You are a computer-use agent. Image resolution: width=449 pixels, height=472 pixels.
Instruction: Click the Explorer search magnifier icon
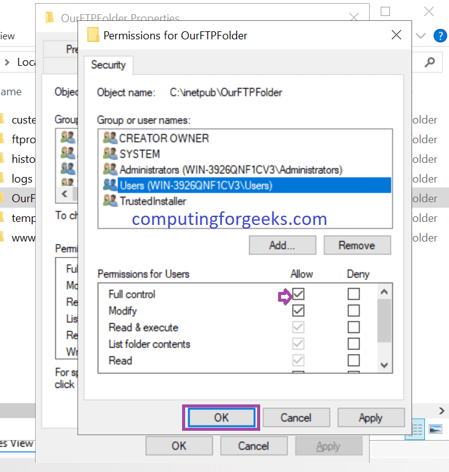pyautogui.click(x=429, y=62)
